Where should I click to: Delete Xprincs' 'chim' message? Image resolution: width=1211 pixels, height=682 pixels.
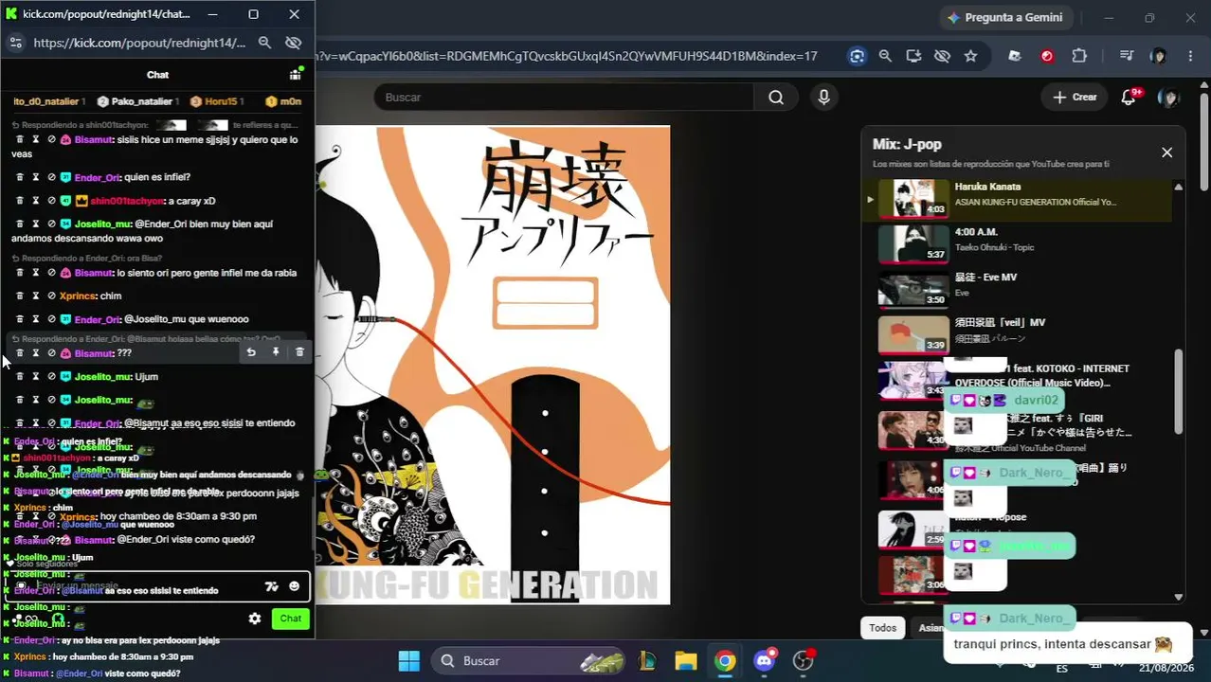[20, 296]
